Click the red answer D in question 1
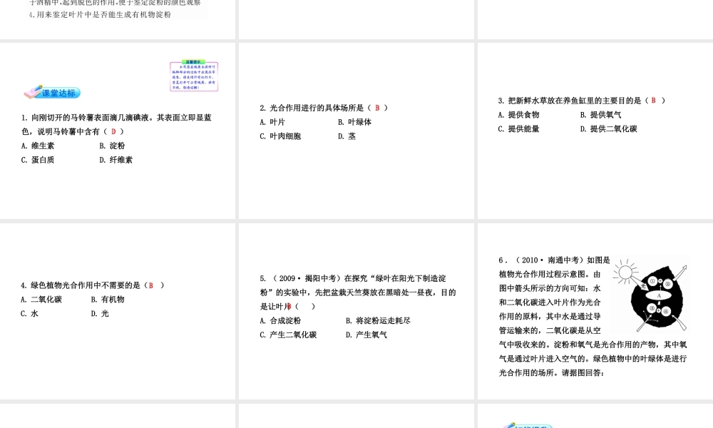The width and height of the screenshot is (713, 428). pos(113,131)
